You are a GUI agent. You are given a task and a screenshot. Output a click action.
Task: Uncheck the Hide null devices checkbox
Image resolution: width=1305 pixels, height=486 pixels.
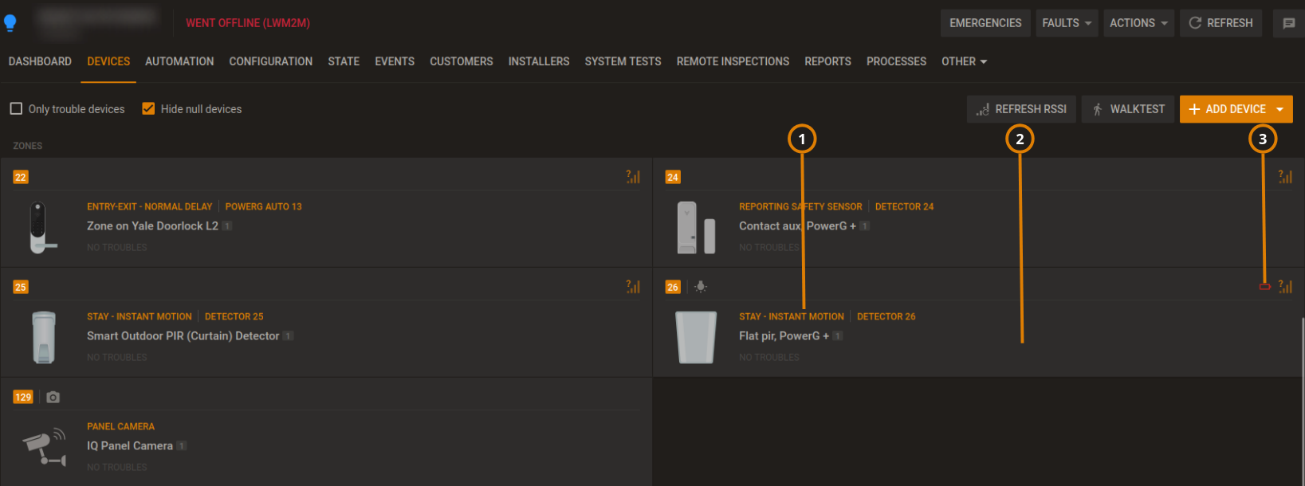click(148, 109)
